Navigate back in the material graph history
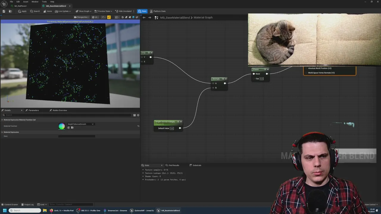The width and height of the screenshot is (381, 214). [x=144, y=18]
